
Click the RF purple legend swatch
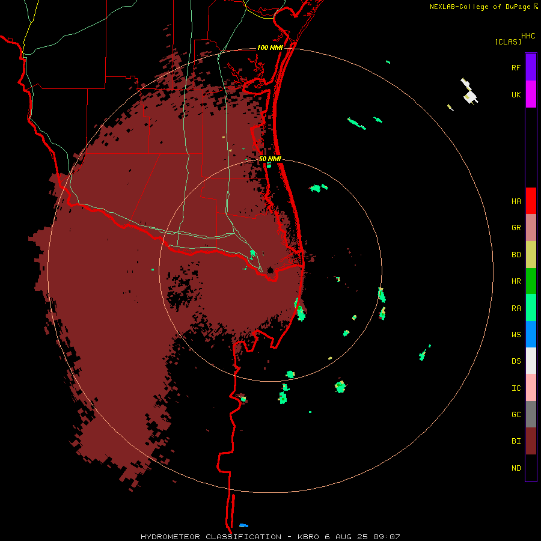pyautogui.click(x=531, y=67)
